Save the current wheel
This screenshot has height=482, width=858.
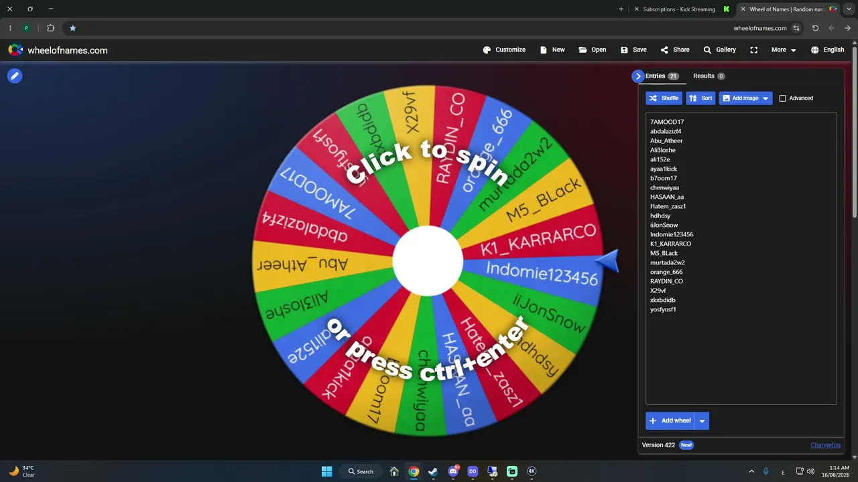633,50
